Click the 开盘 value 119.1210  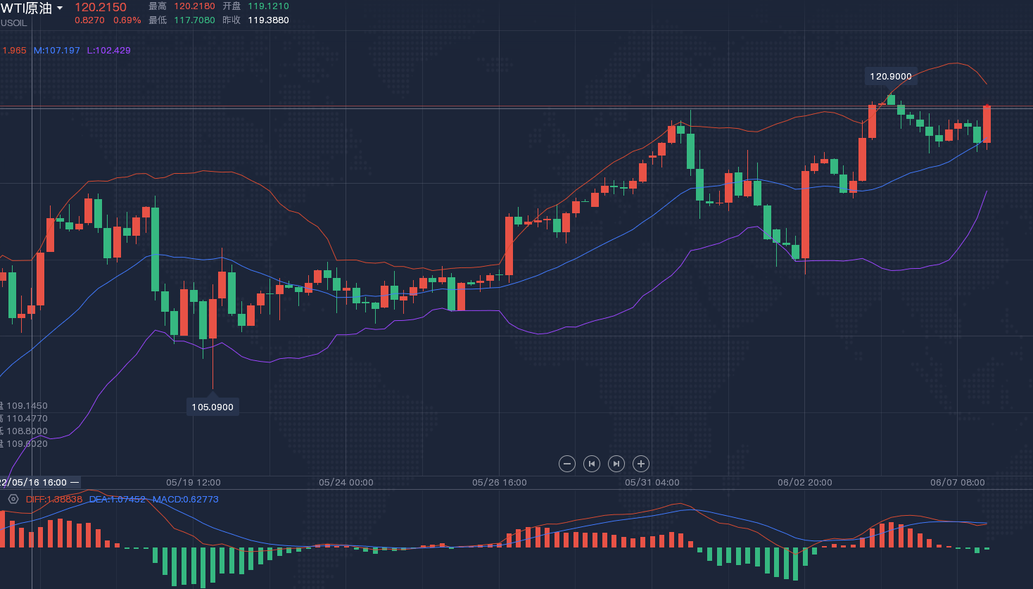268,6
